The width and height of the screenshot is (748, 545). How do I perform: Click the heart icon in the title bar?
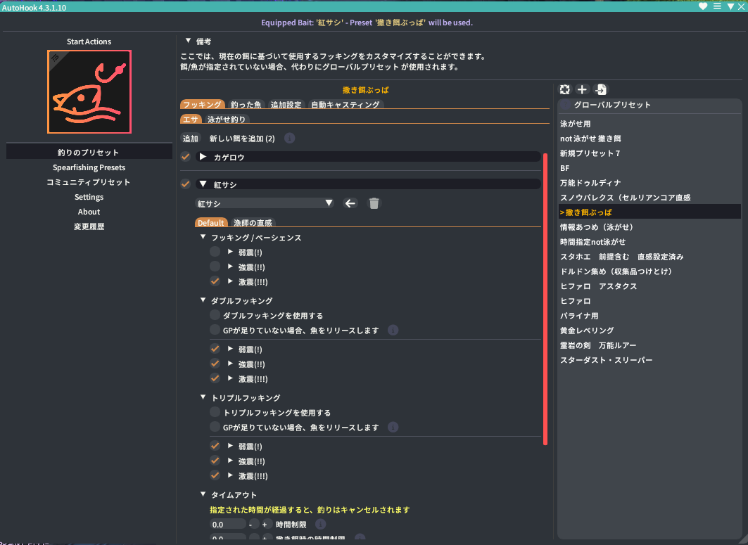[704, 6]
